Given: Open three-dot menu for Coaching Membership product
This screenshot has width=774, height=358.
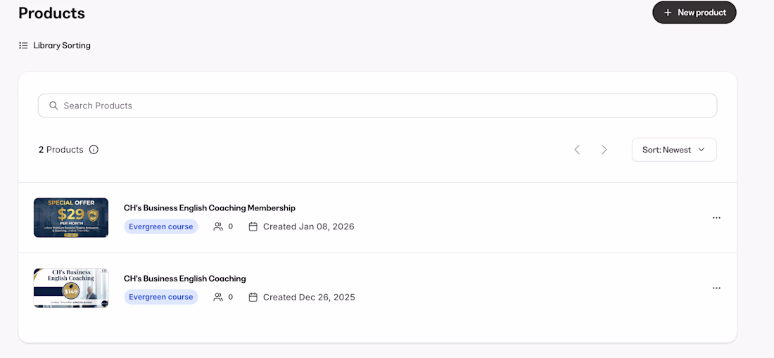Looking at the screenshot, I should 716,218.
